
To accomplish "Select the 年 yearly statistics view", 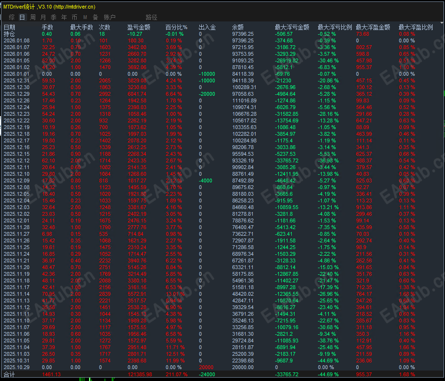I will pyautogui.click(x=64, y=17).
